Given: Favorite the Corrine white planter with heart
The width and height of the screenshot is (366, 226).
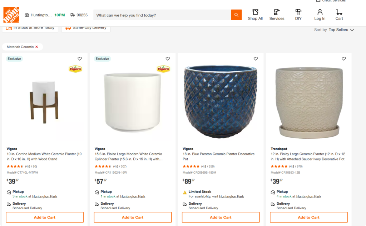Looking at the screenshot, I should 79,59.
